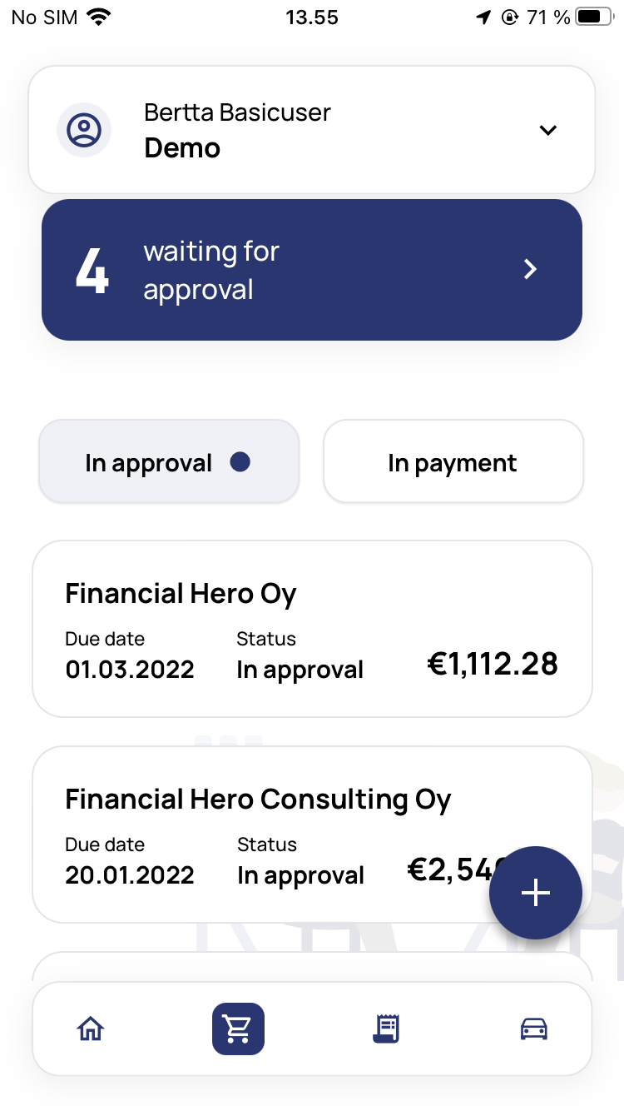The height and width of the screenshot is (1111, 624).
Task: Open the car mileage icon
Action: (x=534, y=1029)
